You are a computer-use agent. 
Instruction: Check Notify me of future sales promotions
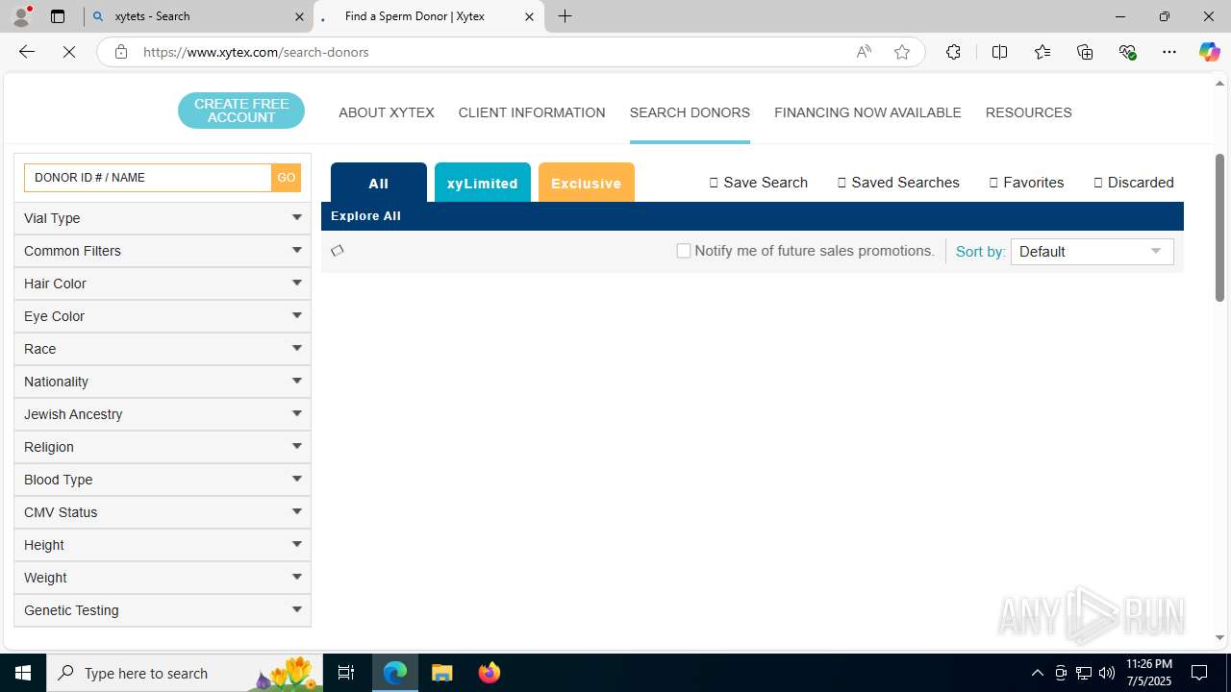tap(684, 251)
